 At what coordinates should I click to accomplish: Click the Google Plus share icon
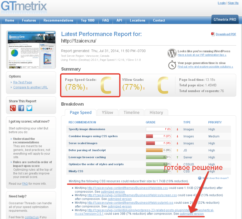click(13, 108)
